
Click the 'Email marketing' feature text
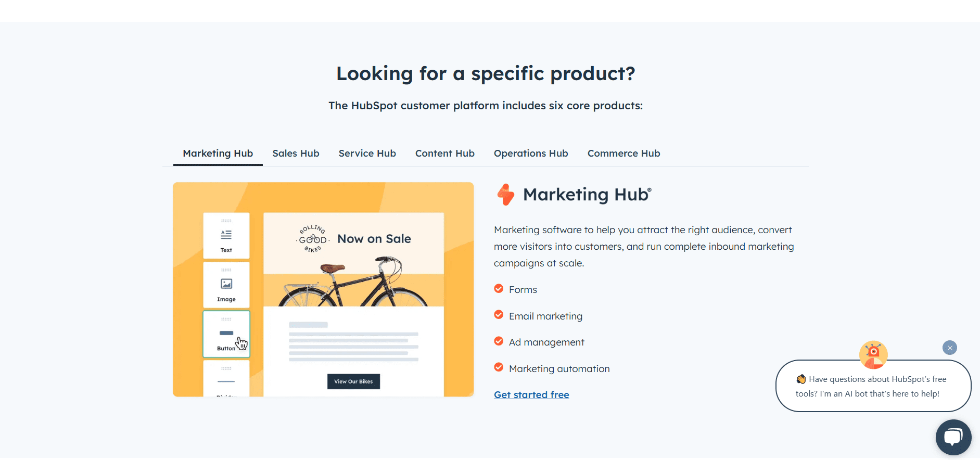point(545,316)
